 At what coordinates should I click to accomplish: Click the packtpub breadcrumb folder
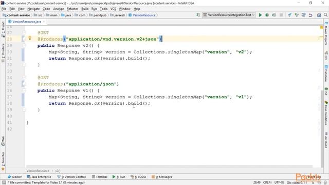98,15
